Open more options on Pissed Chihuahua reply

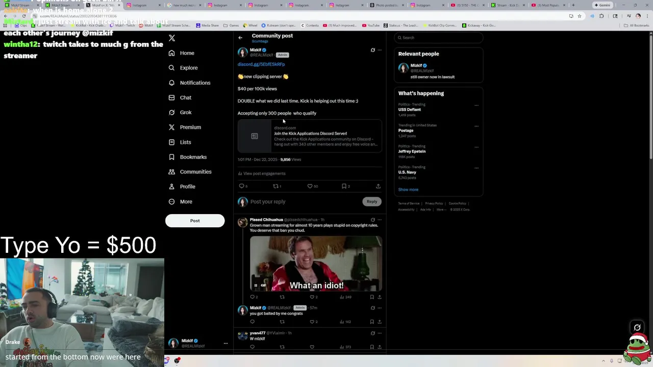(380, 220)
